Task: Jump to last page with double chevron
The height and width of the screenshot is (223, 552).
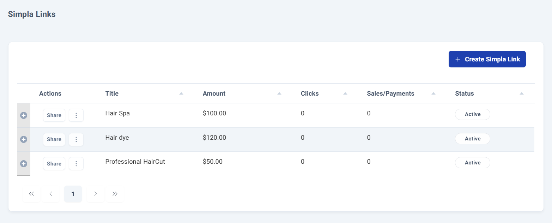Action: pyautogui.click(x=115, y=194)
